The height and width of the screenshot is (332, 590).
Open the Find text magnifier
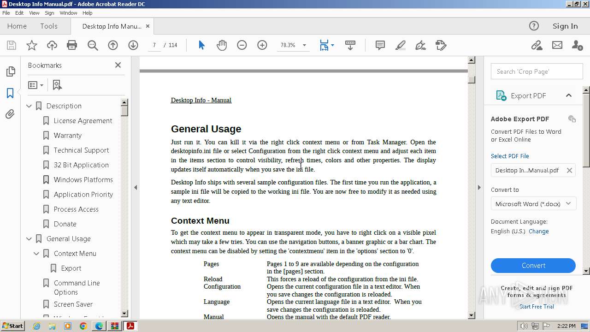(93, 45)
